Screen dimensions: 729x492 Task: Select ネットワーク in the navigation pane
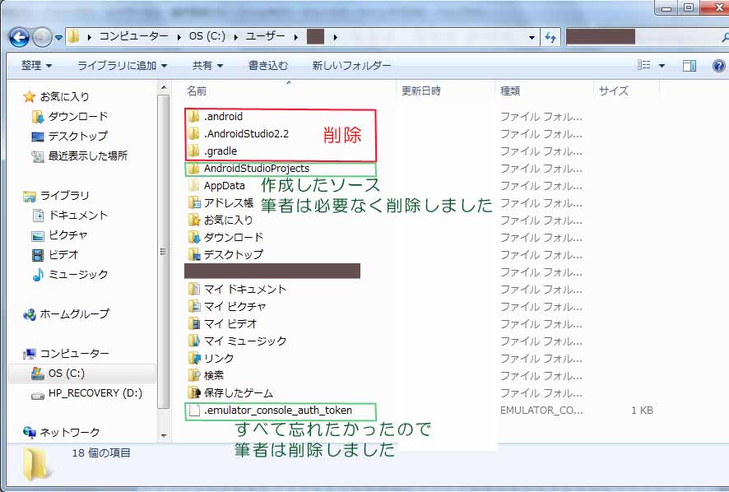[x=62, y=433]
